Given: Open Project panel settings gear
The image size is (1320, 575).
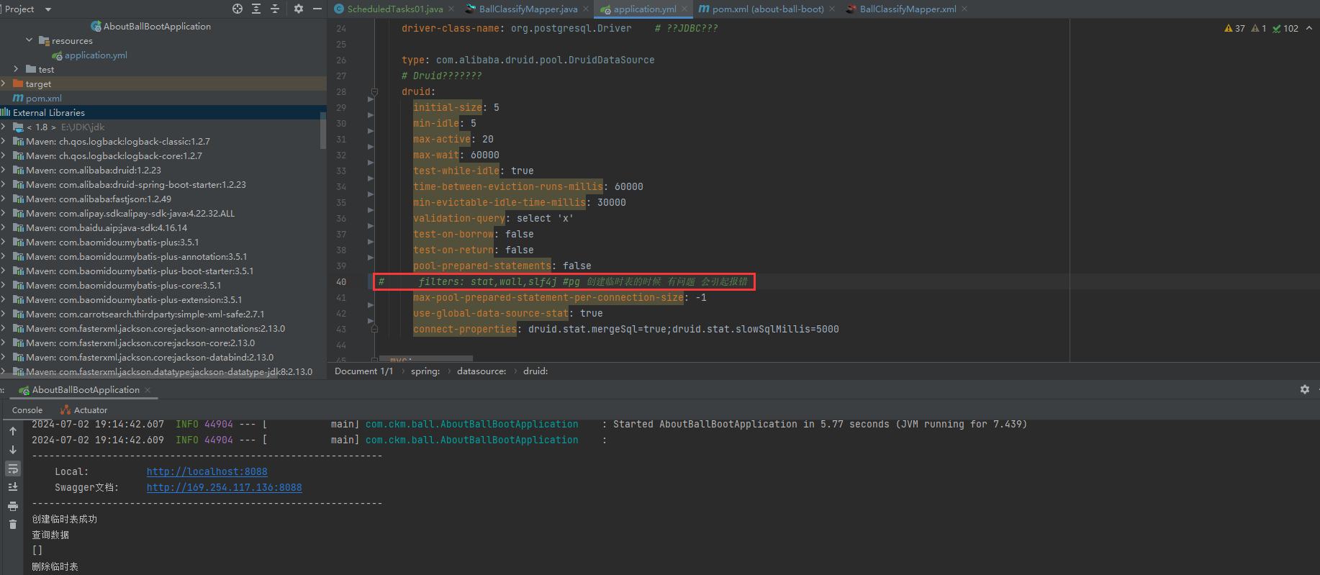Looking at the screenshot, I should pos(299,9).
